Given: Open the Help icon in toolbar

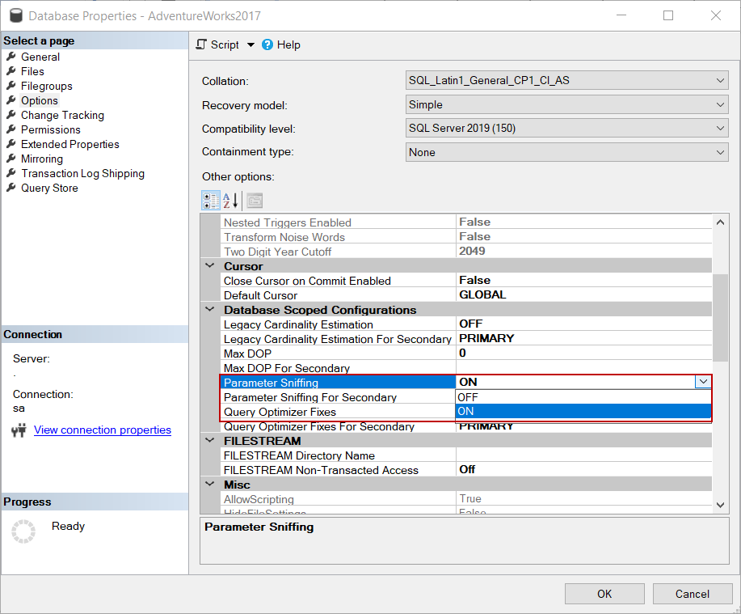Looking at the screenshot, I should (x=267, y=44).
